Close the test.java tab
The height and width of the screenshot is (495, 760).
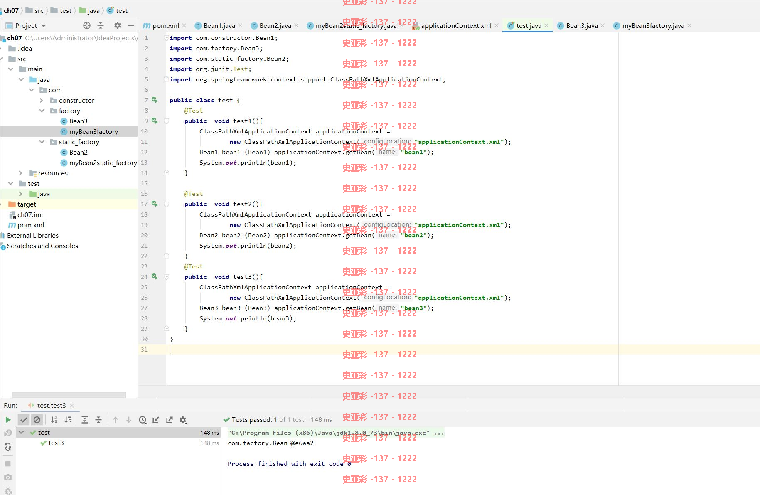(x=546, y=25)
